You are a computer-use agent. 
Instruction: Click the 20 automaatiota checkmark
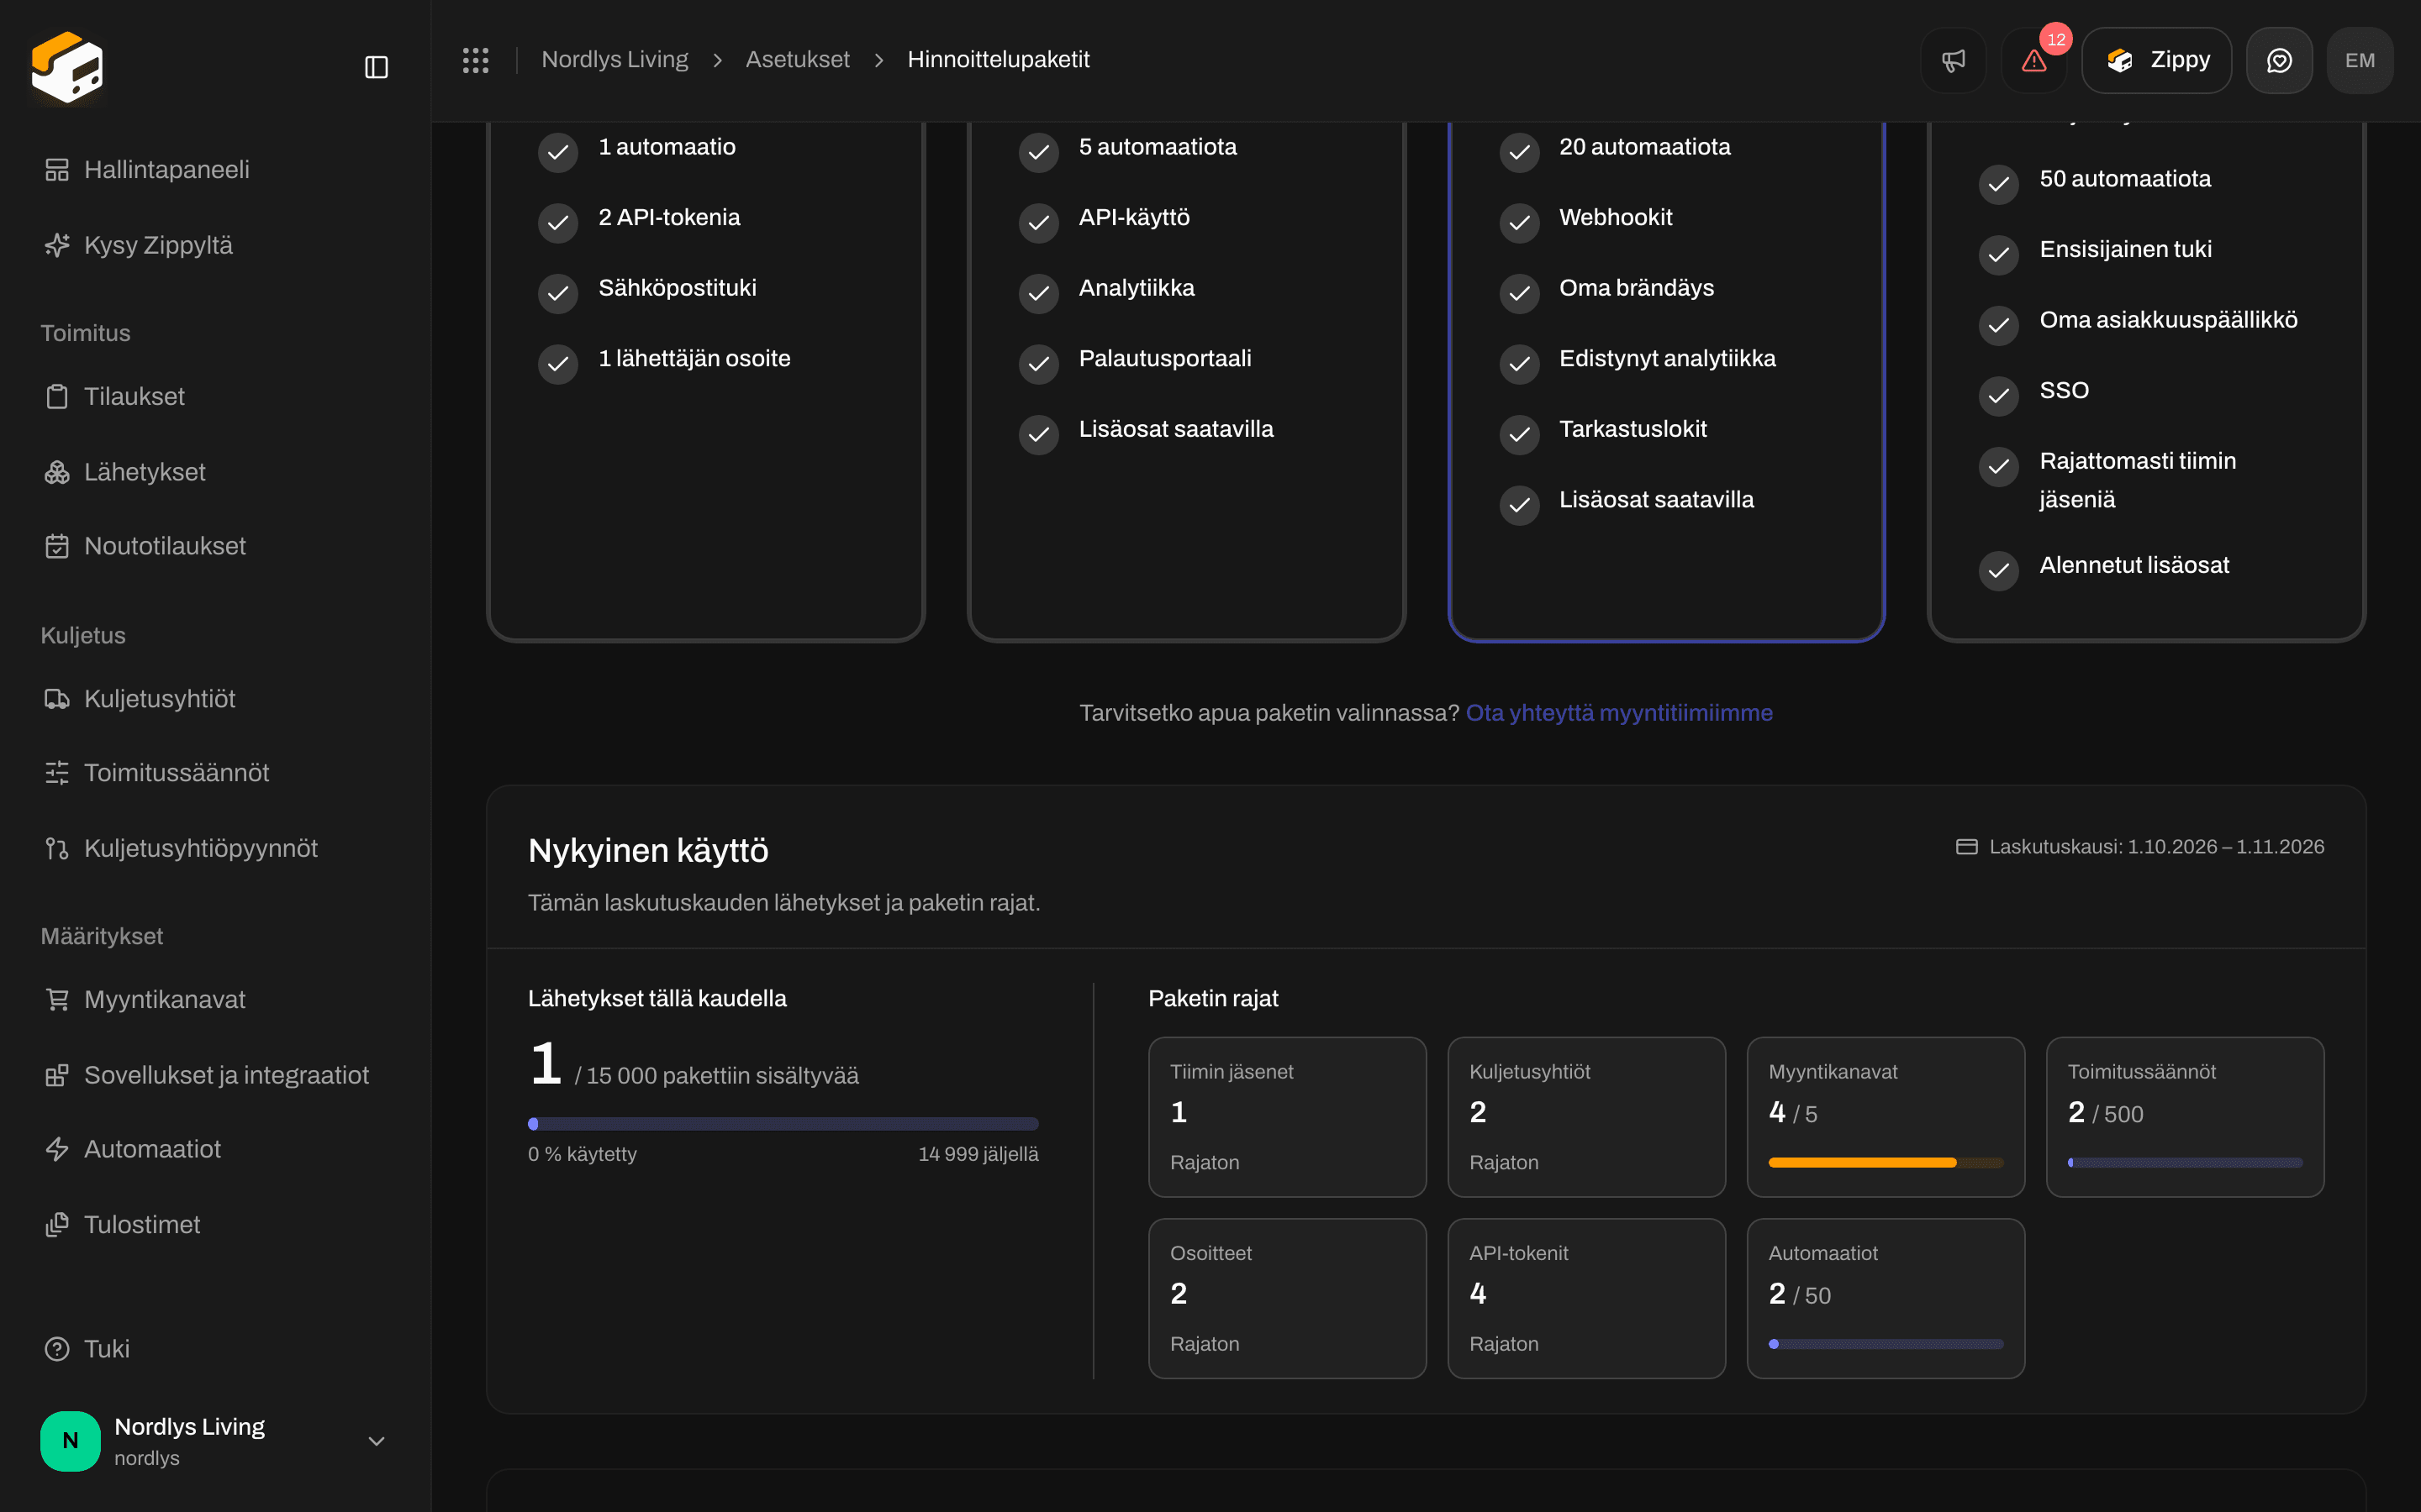[1519, 152]
